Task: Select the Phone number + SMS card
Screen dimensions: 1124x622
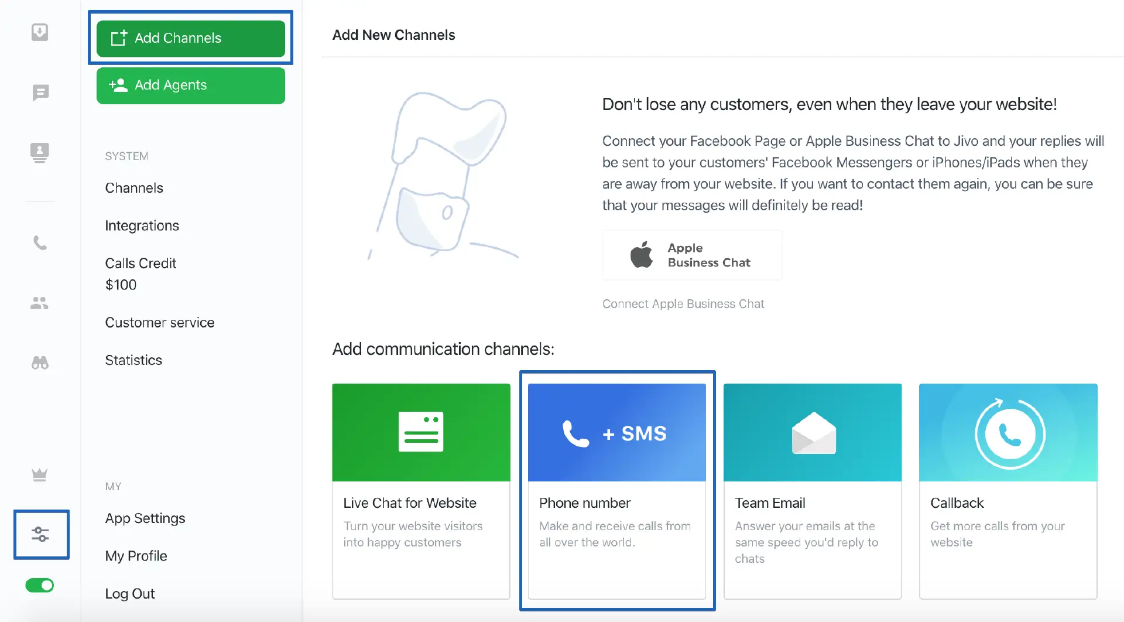Action: coord(617,491)
